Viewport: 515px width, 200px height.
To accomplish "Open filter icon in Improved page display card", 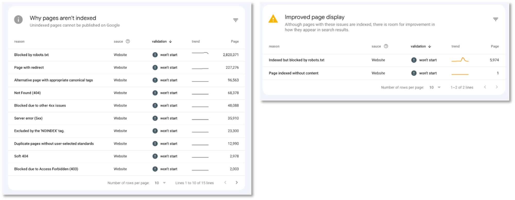I will 495,20.
